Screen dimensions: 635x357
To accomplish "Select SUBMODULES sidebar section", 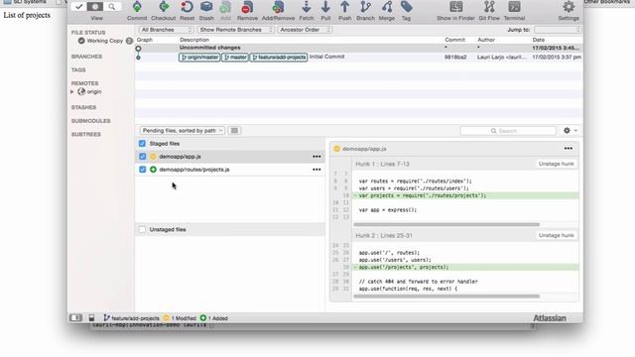I will click(90, 121).
